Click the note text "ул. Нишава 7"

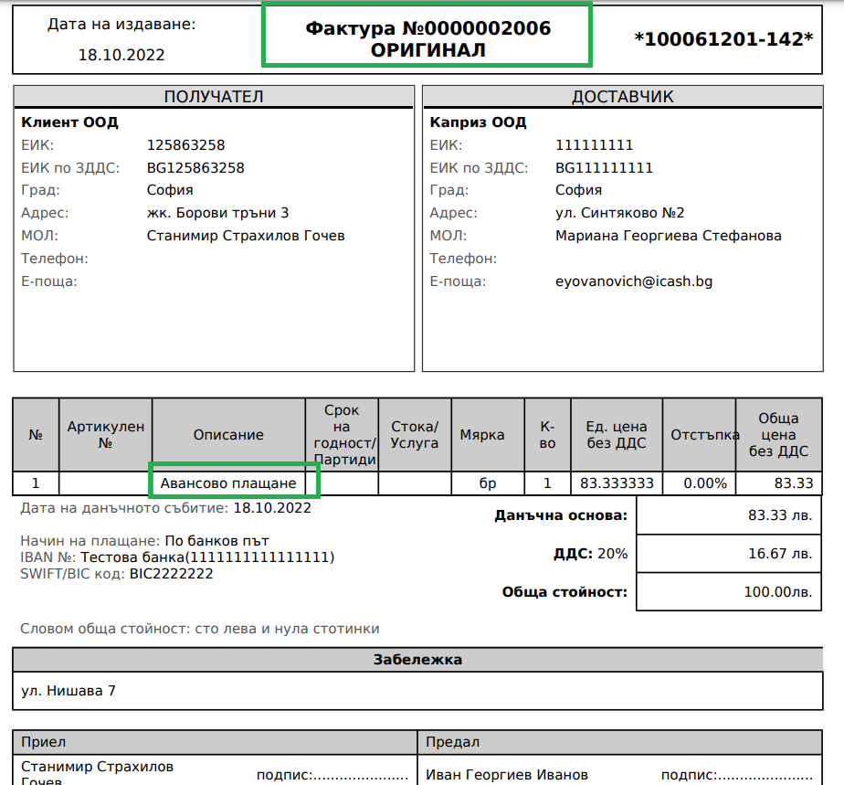(69, 691)
